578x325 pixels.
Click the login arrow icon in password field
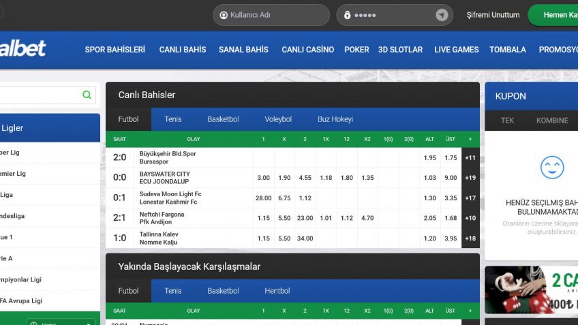(442, 15)
